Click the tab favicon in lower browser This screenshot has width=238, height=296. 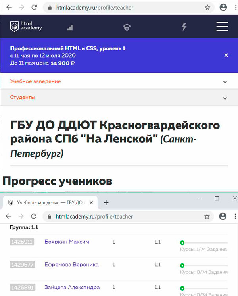pos(11,202)
